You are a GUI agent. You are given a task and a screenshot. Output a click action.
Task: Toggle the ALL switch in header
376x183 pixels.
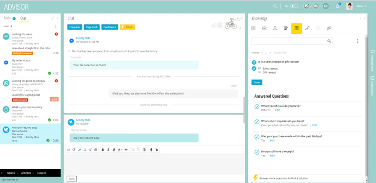pyautogui.click(x=294, y=6)
